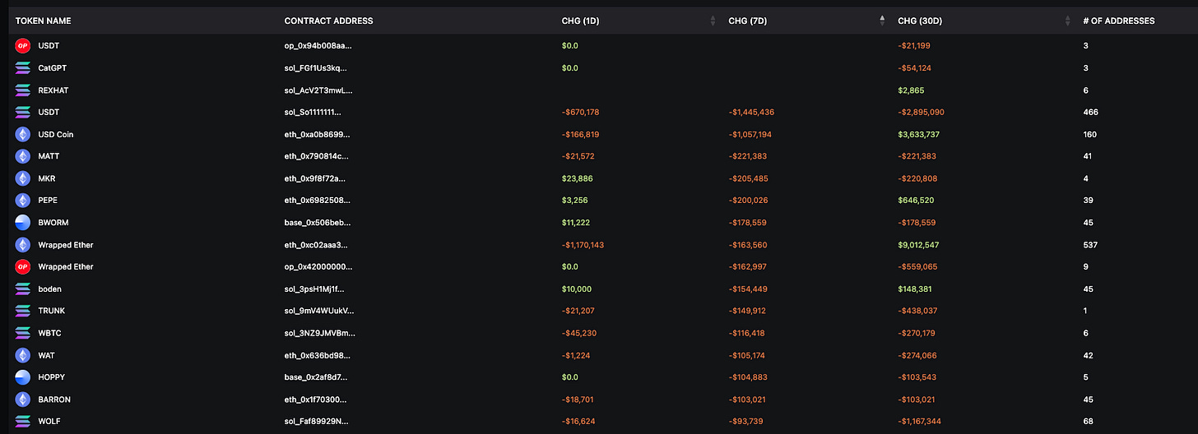This screenshot has height=434, width=1198.
Task: Click contract address base_0x2af8d7...
Action: click(x=318, y=377)
